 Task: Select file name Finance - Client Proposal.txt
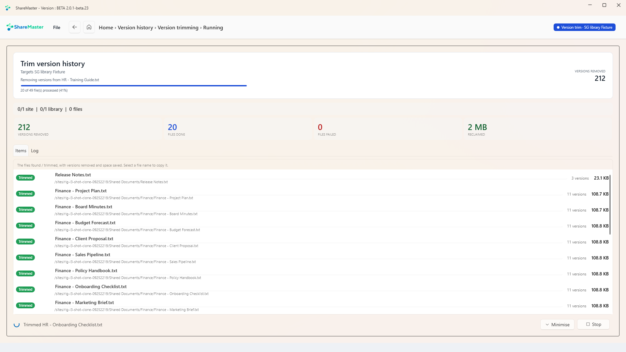pos(84,239)
